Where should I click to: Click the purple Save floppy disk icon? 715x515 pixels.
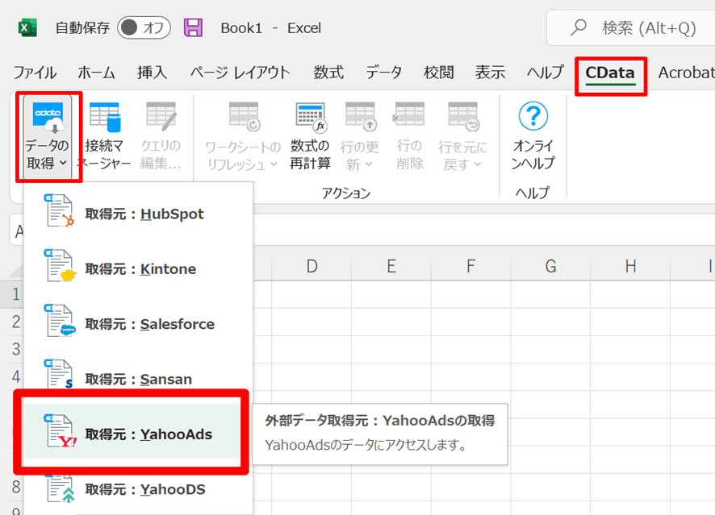[194, 27]
